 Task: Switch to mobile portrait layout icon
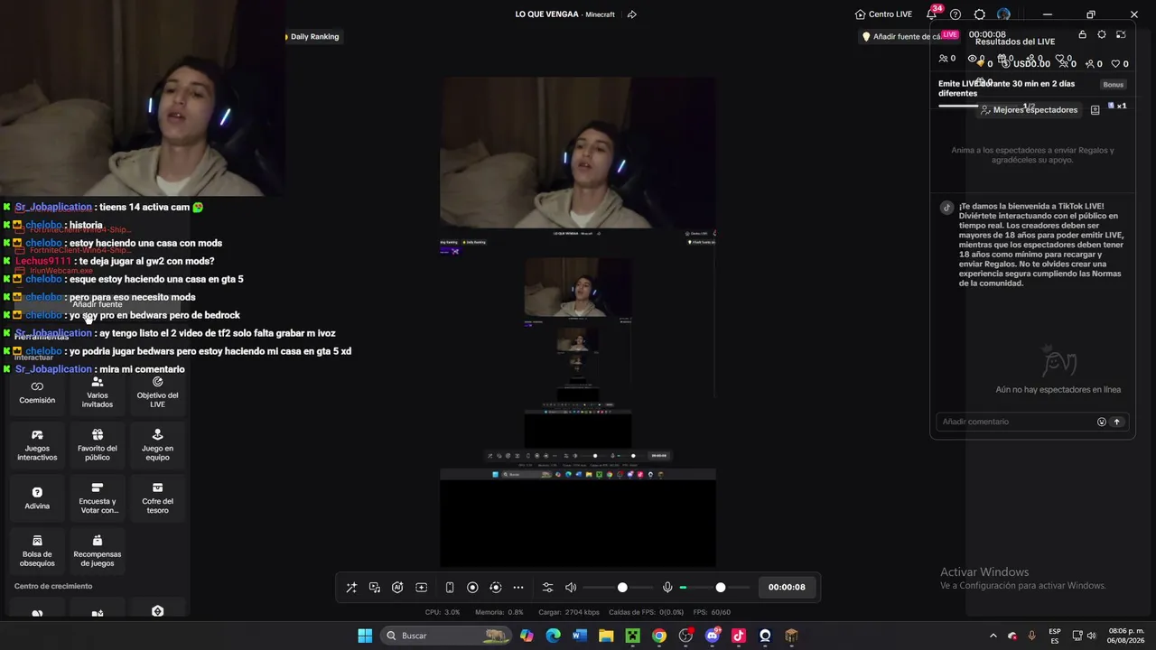[x=450, y=588]
